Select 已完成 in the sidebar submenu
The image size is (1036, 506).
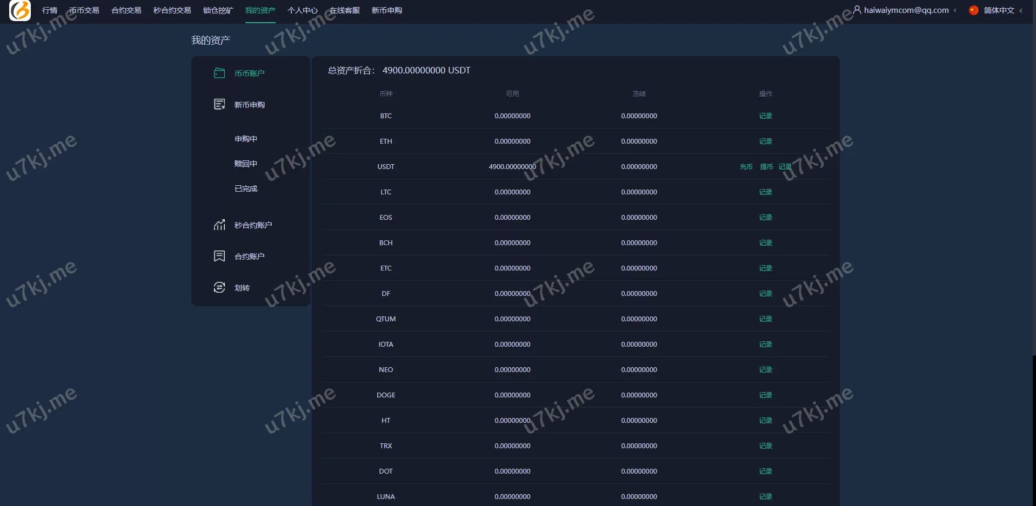click(246, 188)
